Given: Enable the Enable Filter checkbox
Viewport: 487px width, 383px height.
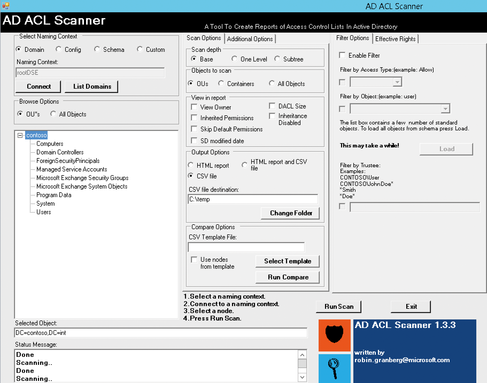Looking at the screenshot, I should click(x=342, y=55).
